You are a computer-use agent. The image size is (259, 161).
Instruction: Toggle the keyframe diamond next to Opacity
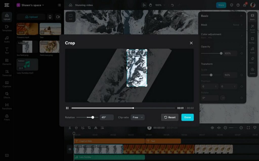click(242, 53)
